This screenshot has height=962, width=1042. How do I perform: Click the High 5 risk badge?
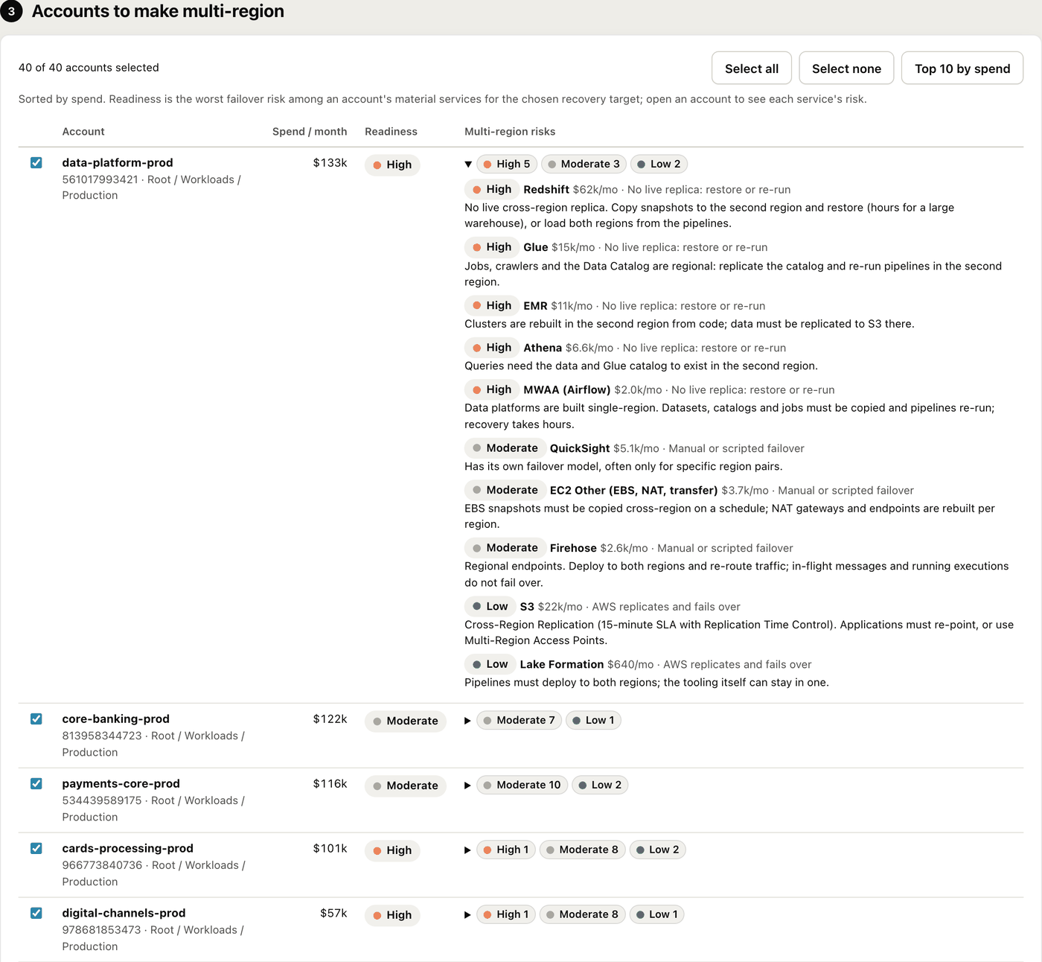(x=507, y=164)
